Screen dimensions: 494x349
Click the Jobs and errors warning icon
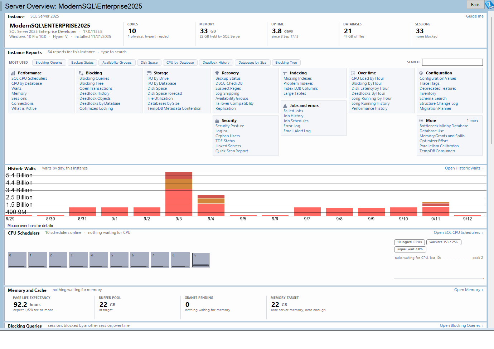coord(285,105)
